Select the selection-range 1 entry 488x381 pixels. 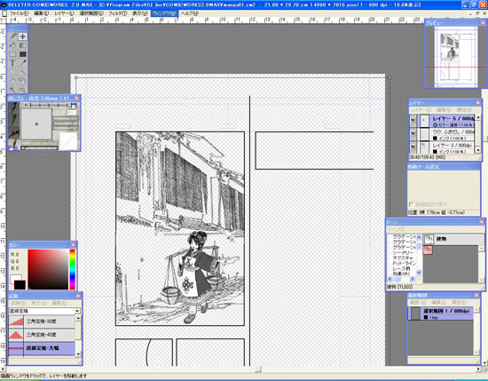[x=441, y=314]
